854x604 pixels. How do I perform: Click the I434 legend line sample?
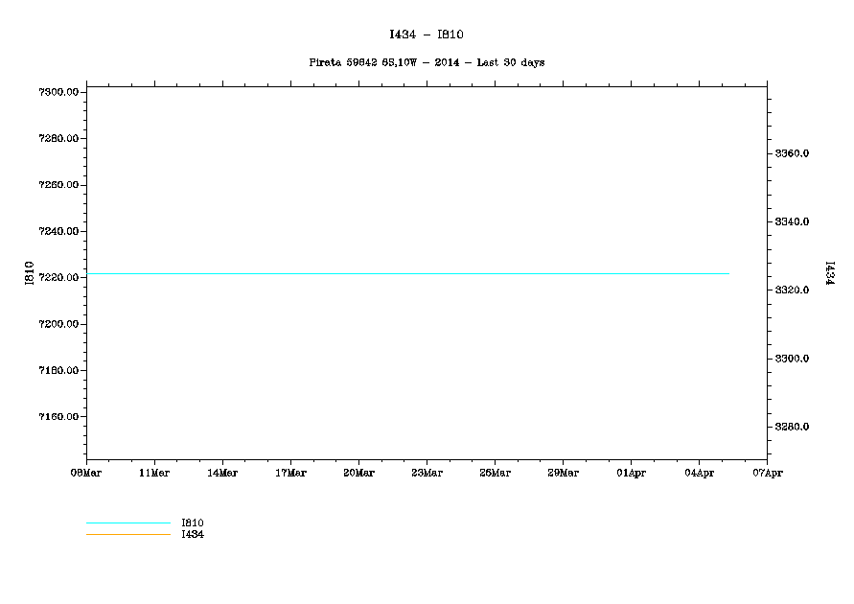(127, 534)
